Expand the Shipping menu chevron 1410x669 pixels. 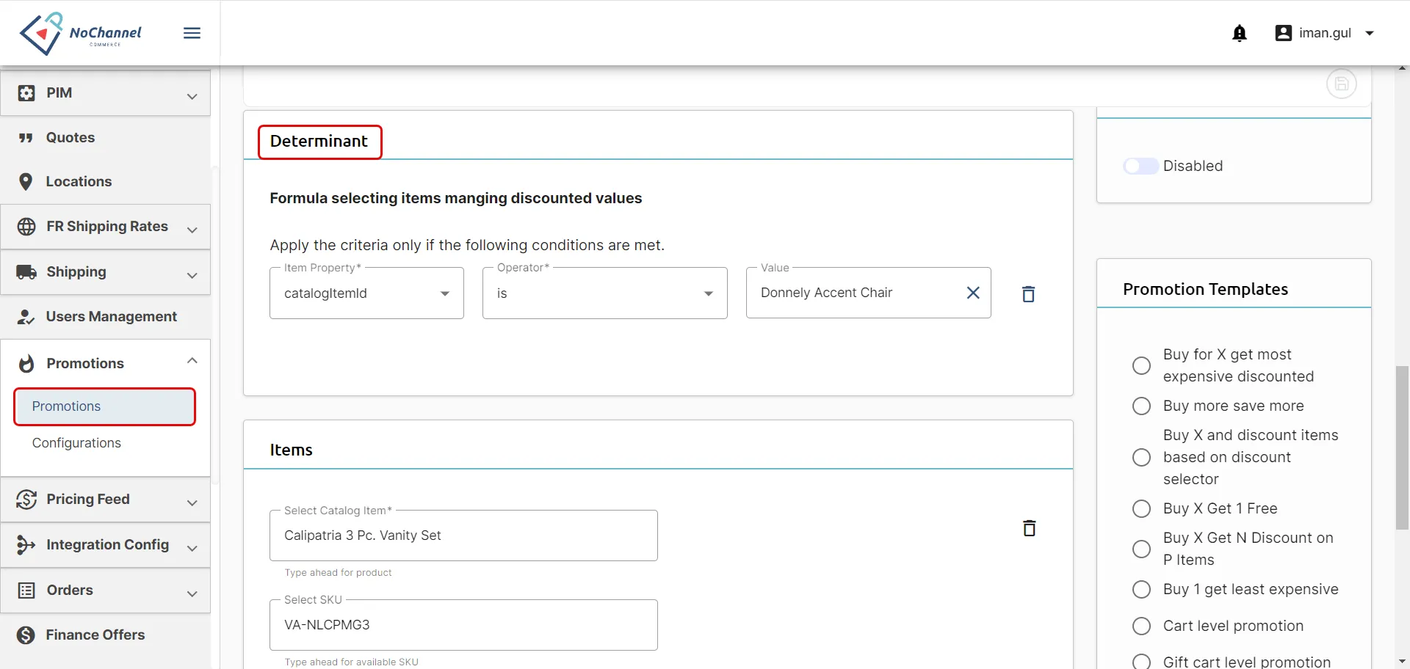click(192, 275)
